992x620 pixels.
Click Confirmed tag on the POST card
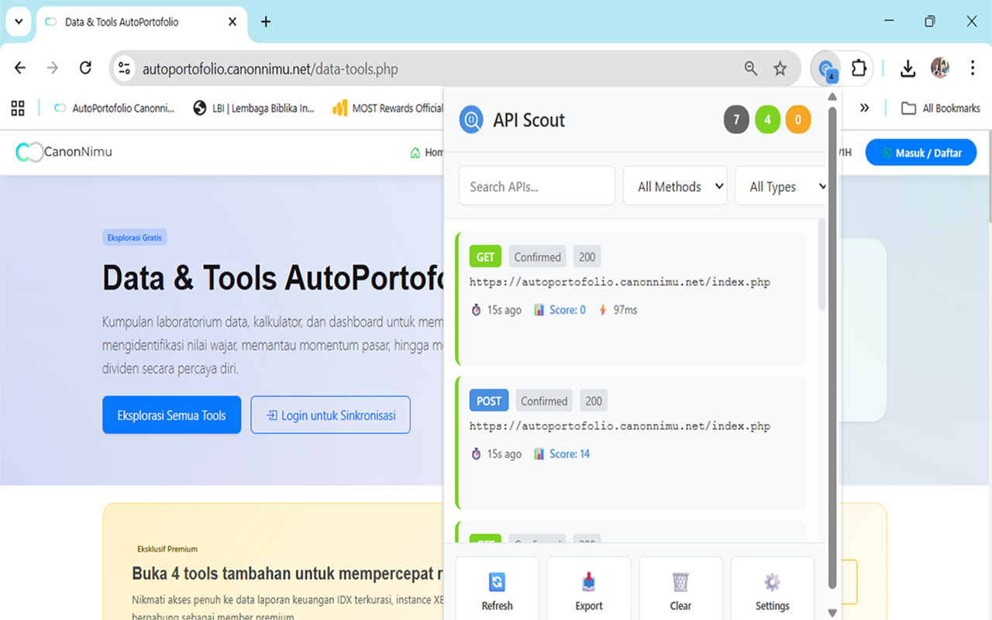[544, 401]
